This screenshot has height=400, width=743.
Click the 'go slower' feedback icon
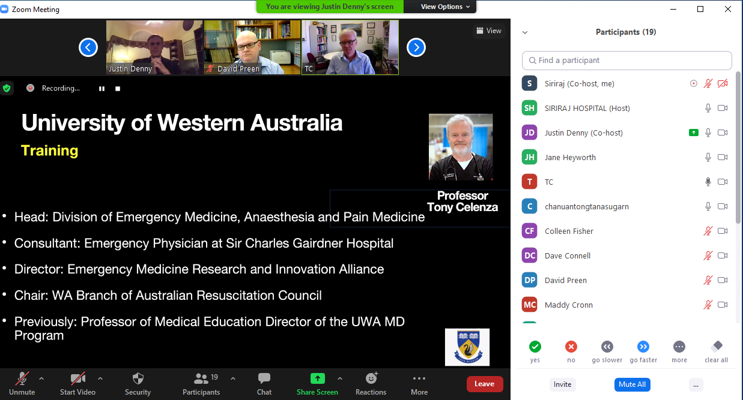[607, 347]
